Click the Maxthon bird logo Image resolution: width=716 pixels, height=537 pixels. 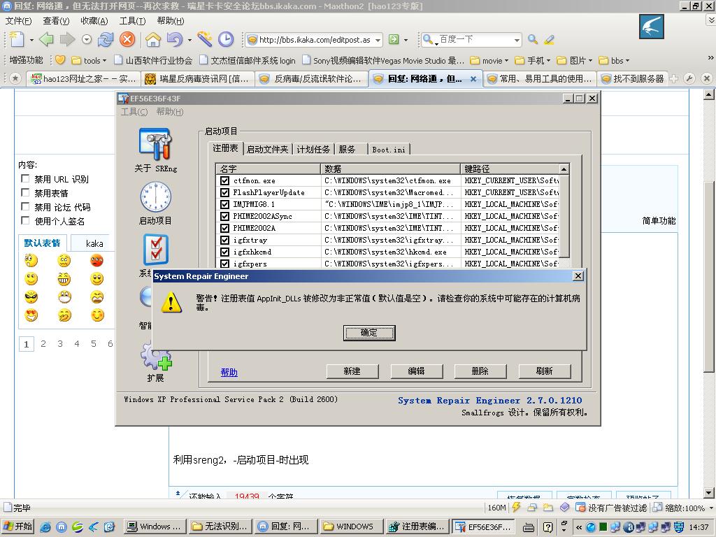pos(652,27)
